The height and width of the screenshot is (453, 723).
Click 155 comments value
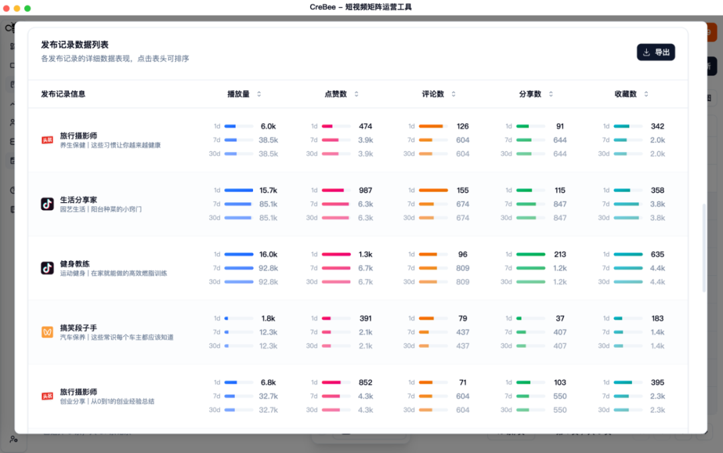[463, 190]
